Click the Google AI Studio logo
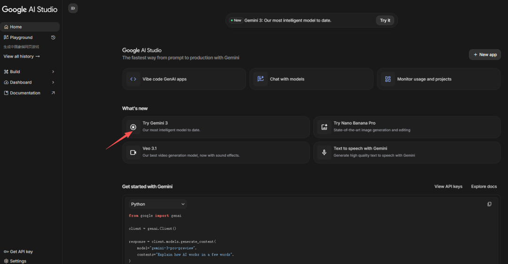The image size is (508, 264). pyautogui.click(x=30, y=10)
